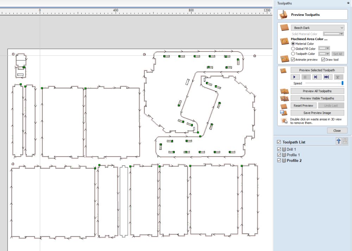The width and height of the screenshot is (352, 251).
Task: Select the Toolpath Color radio option
Action: (293, 54)
